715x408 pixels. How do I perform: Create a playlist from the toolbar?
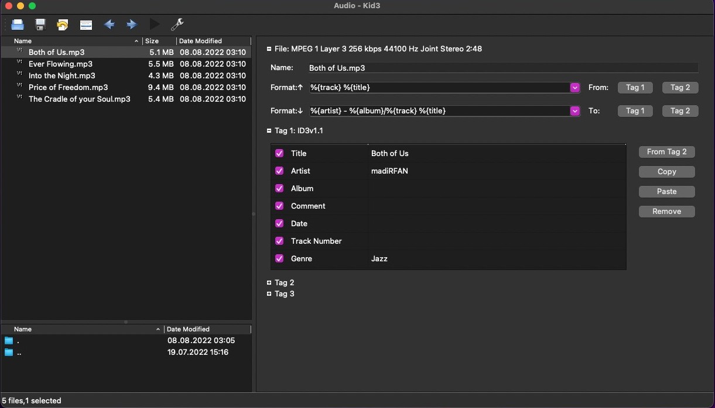tap(85, 25)
